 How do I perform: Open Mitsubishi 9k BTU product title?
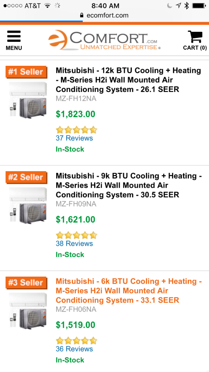[x=129, y=185]
